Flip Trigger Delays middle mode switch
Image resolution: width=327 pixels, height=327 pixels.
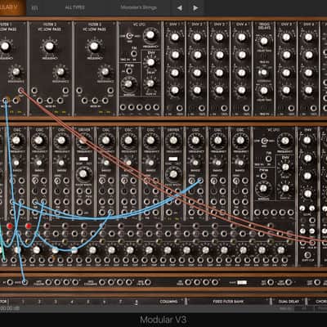click(x=263, y=73)
